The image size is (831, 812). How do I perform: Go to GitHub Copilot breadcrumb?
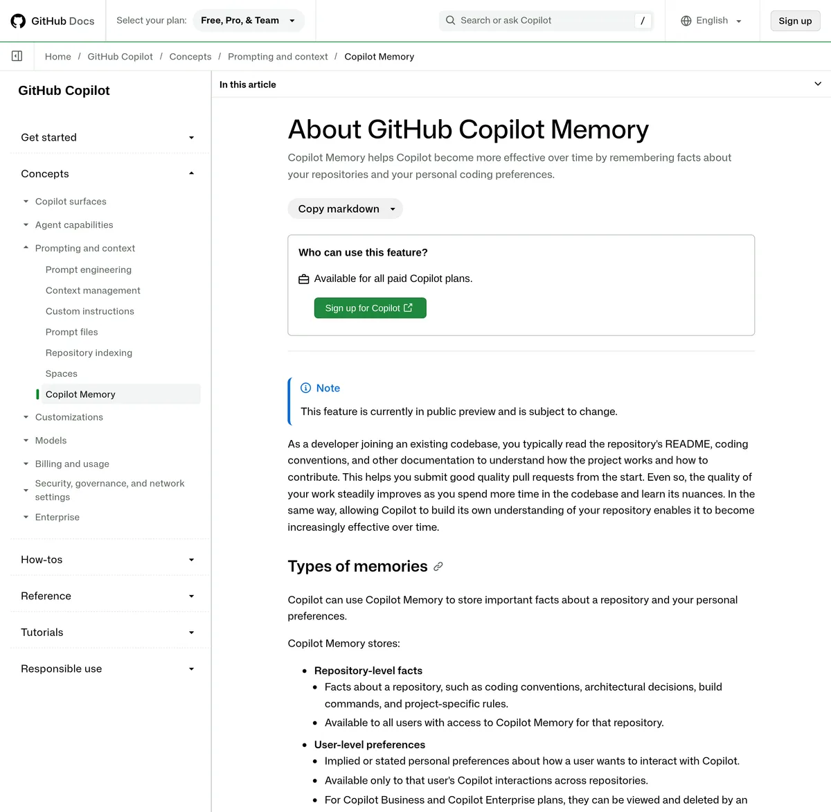coord(120,57)
